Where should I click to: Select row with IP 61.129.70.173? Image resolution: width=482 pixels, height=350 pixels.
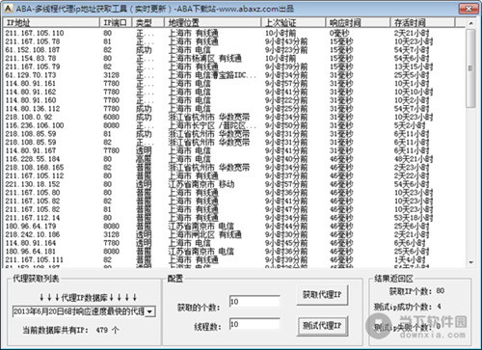pyautogui.click(x=234, y=75)
